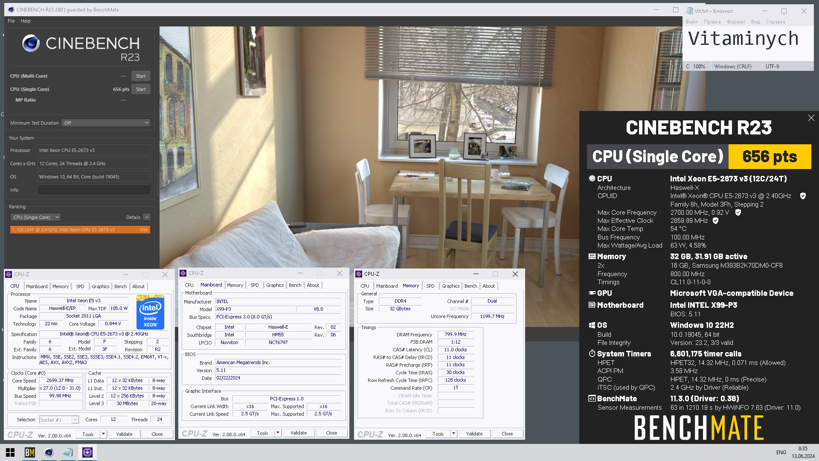Switch to Cinebench taskbar icon
Screen dimensions: 819x461
coord(49,452)
